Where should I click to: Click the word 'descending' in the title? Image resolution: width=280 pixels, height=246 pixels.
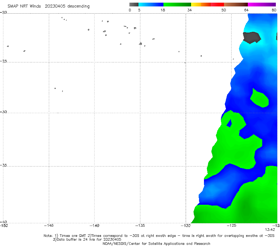point(78,6)
